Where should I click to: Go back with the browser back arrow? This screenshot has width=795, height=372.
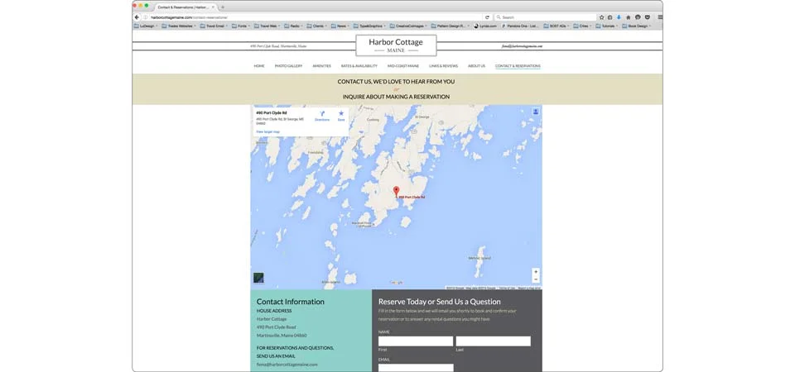[137, 17]
